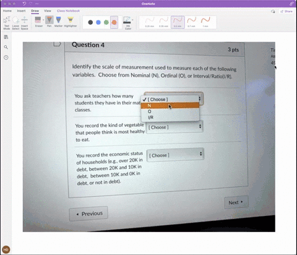This screenshot has width=297, height=255.
Task: Switch to the Marker tool
Action: pos(58,22)
